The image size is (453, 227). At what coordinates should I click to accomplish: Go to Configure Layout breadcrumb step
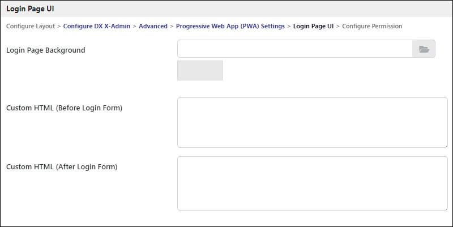[31, 26]
